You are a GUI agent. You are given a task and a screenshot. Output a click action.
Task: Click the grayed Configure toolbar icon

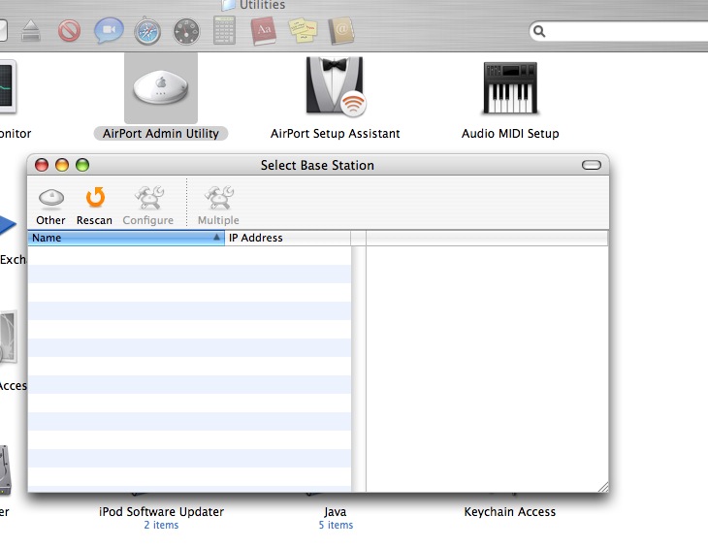149,198
